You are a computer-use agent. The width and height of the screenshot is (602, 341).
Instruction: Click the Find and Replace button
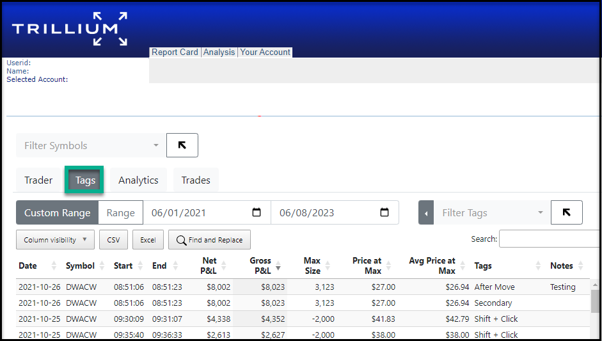209,240
